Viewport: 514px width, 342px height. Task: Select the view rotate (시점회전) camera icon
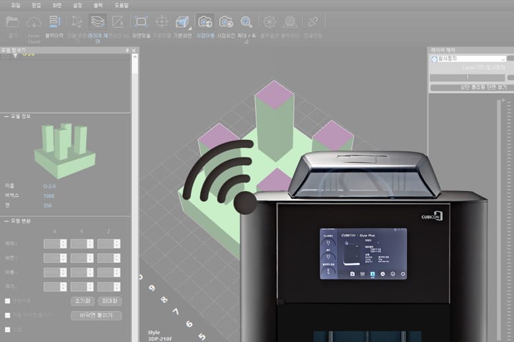(x=226, y=22)
